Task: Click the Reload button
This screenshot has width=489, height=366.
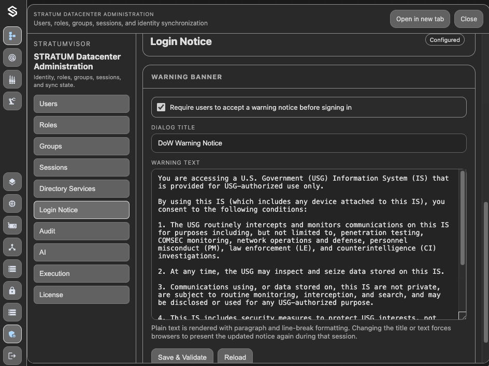Action: [x=235, y=357]
